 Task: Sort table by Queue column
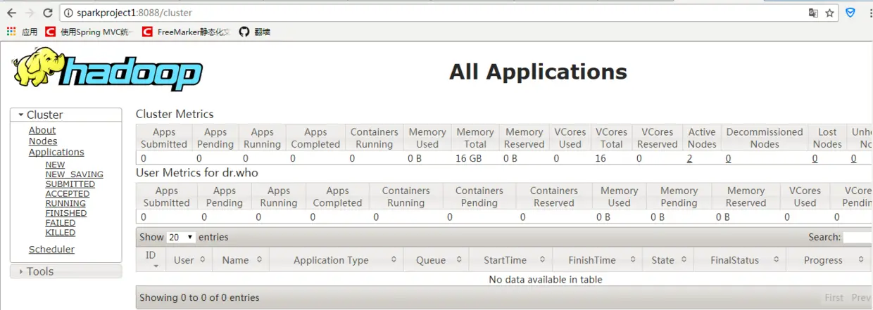click(436, 260)
